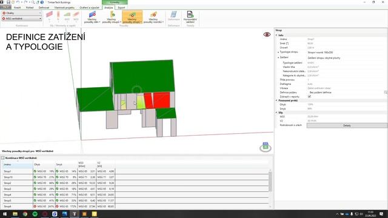Toggle the red eye visibility icon in viewport

[x=267, y=35]
